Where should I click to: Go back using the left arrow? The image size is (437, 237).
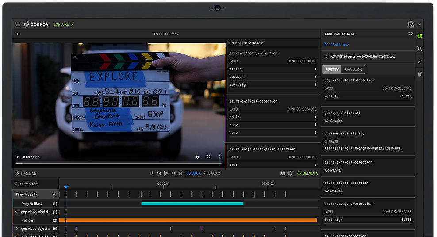pos(19,34)
